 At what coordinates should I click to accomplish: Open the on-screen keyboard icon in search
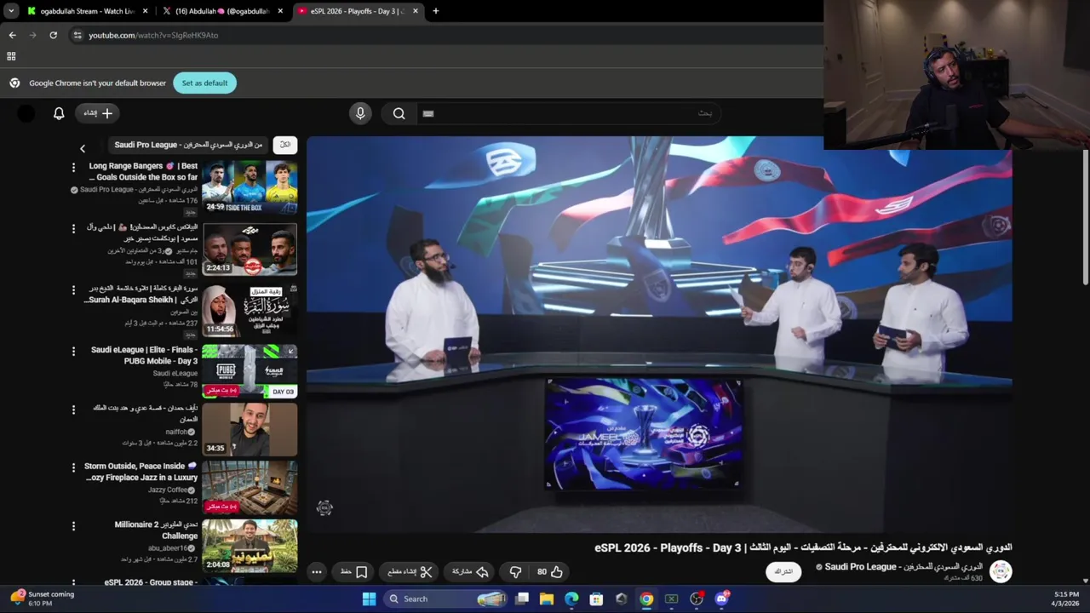(428, 113)
